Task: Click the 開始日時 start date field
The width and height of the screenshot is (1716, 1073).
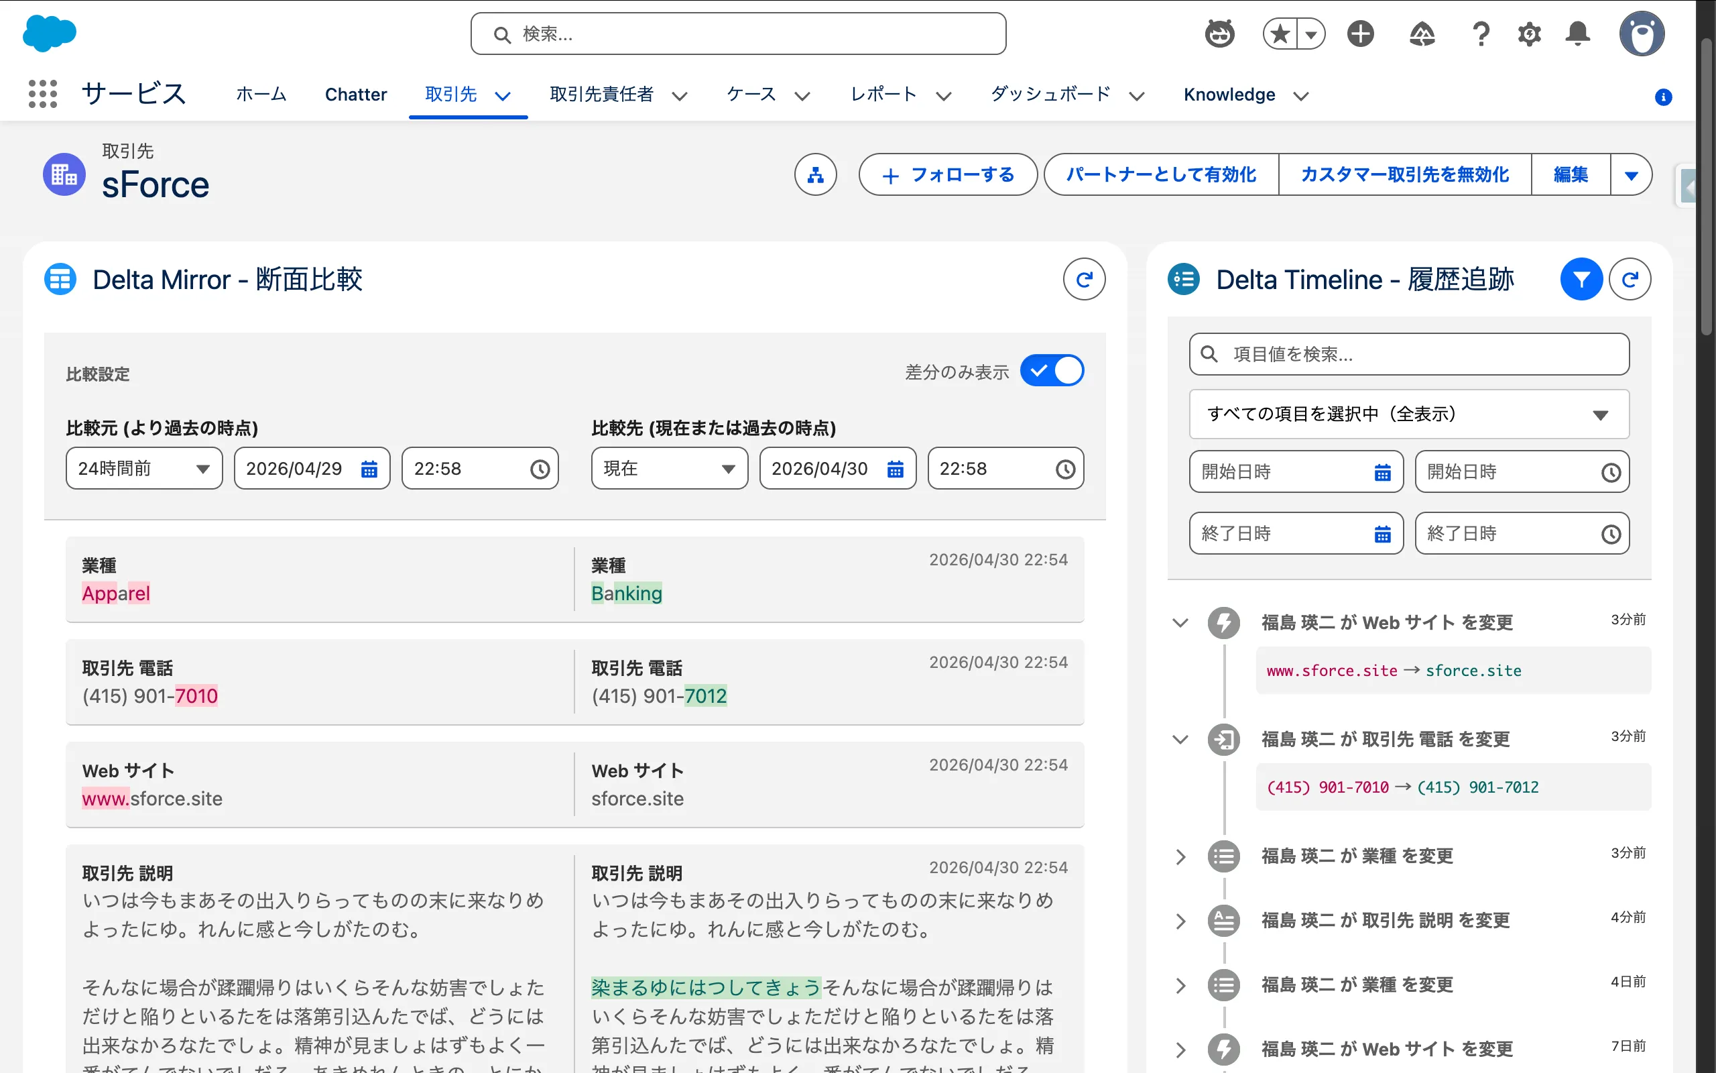Action: click(x=1296, y=472)
